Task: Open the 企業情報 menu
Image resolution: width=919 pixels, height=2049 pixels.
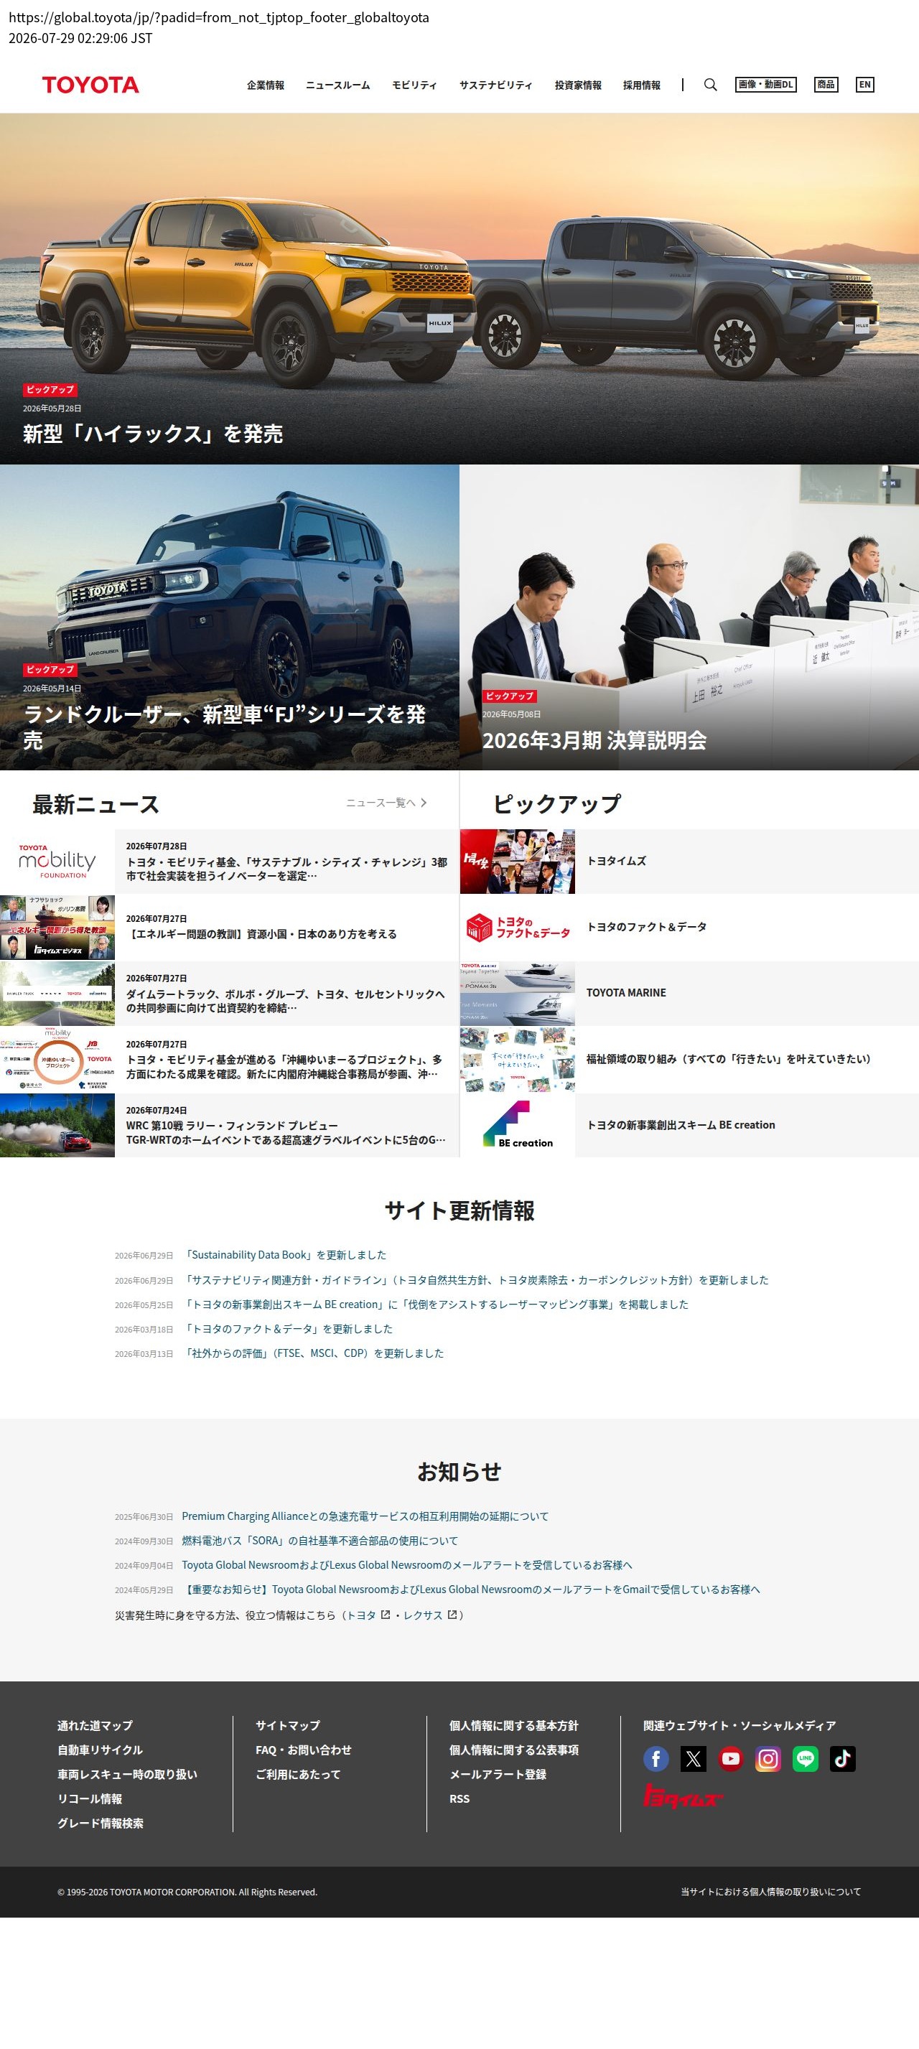Action: coord(266,85)
